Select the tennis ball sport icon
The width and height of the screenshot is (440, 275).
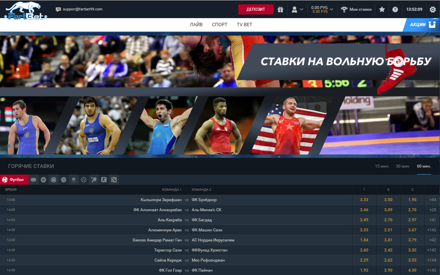click(x=53, y=180)
